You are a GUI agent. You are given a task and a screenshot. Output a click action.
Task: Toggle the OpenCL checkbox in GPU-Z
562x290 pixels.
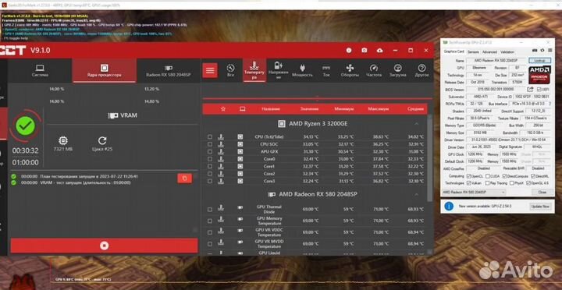click(x=469, y=176)
